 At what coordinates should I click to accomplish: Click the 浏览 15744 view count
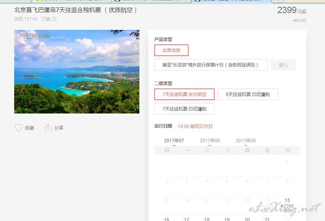point(25,19)
